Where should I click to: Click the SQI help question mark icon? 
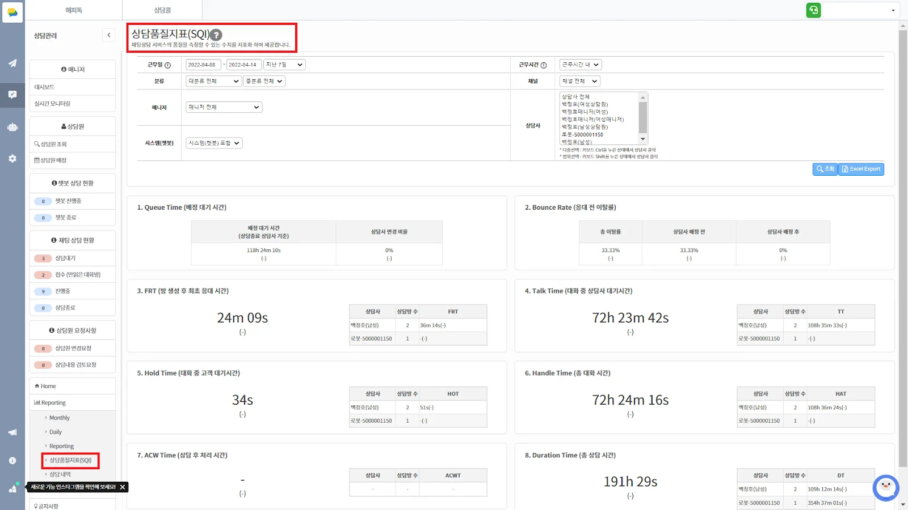click(x=216, y=35)
